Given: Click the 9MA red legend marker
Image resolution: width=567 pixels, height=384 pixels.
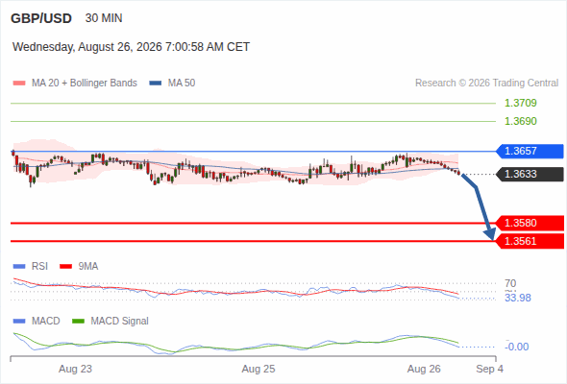Looking at the screenshot, I should 65,267.
